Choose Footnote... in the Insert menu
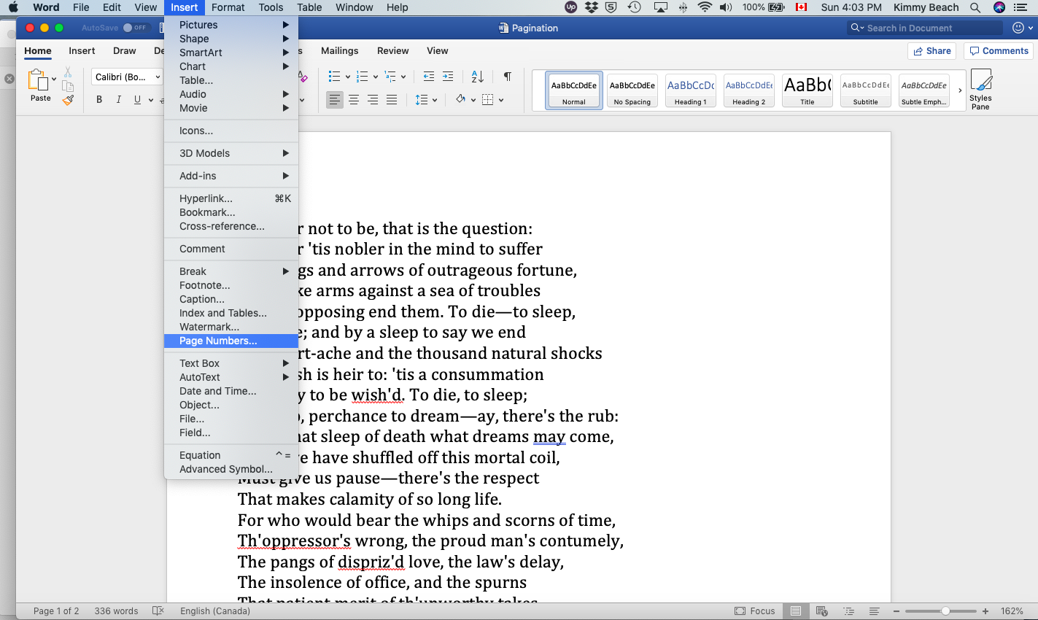This screenshot has height=620, width=1038. point(231,285)
